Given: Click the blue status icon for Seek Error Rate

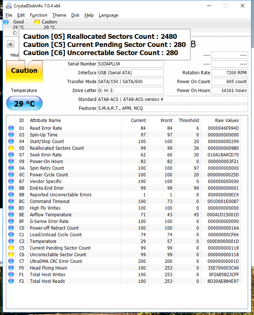Looking at the screenshot, I should click(x=11, y=155).
